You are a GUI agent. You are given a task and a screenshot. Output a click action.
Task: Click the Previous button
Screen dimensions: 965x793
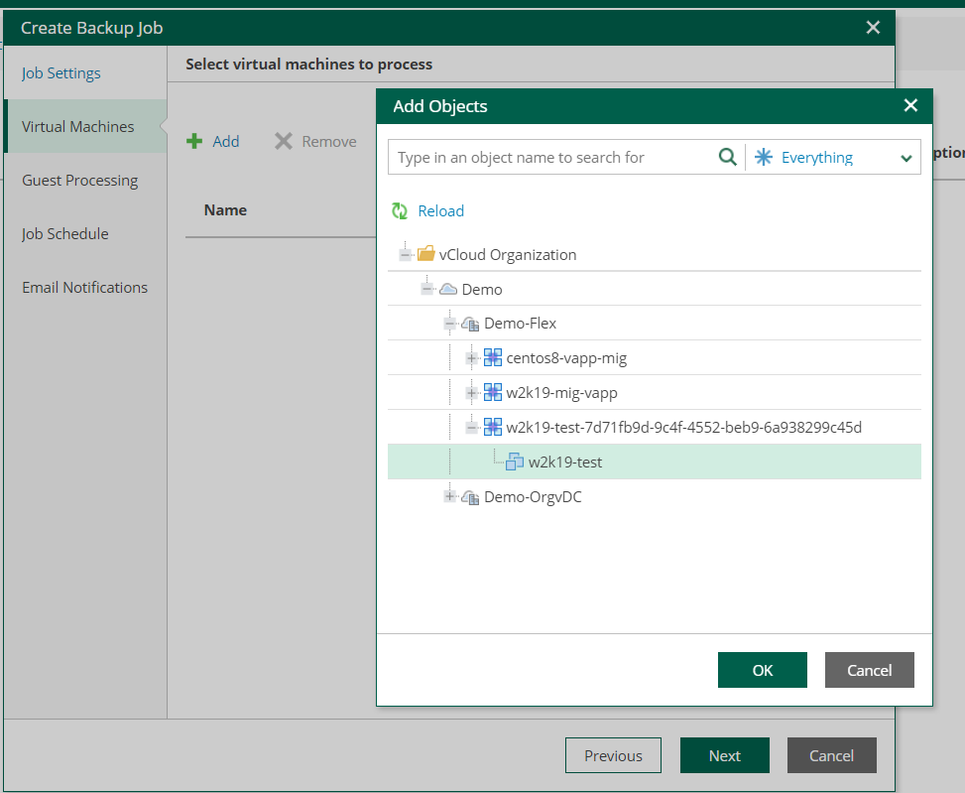click(x=613, y=755)
